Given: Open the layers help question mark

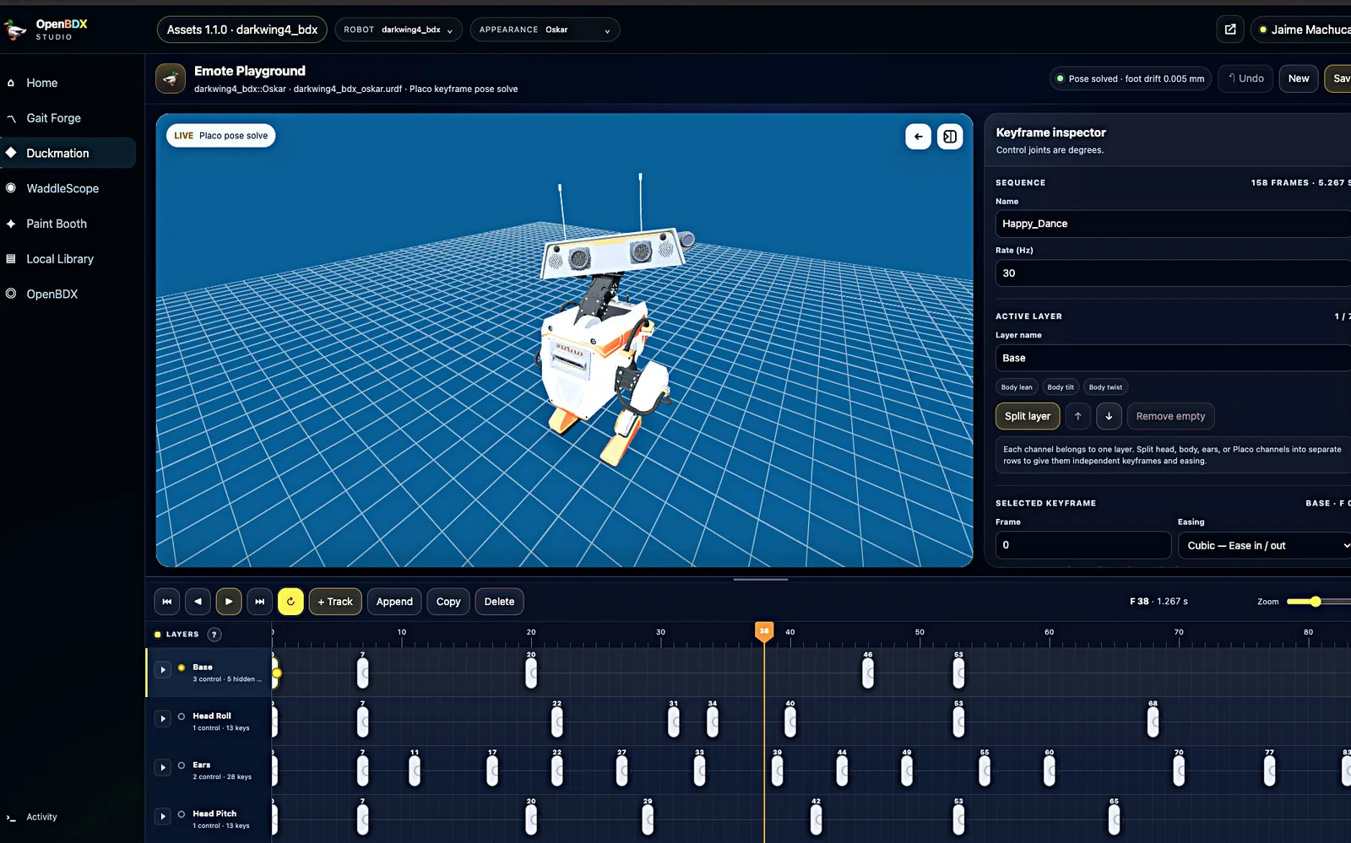Looking at the screenshot, I should (x=214, y=635).
